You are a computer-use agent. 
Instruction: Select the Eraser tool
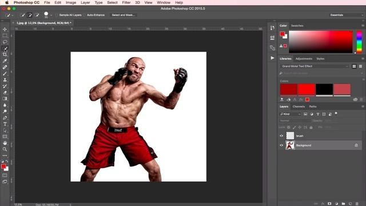click(x=5, y=93)
